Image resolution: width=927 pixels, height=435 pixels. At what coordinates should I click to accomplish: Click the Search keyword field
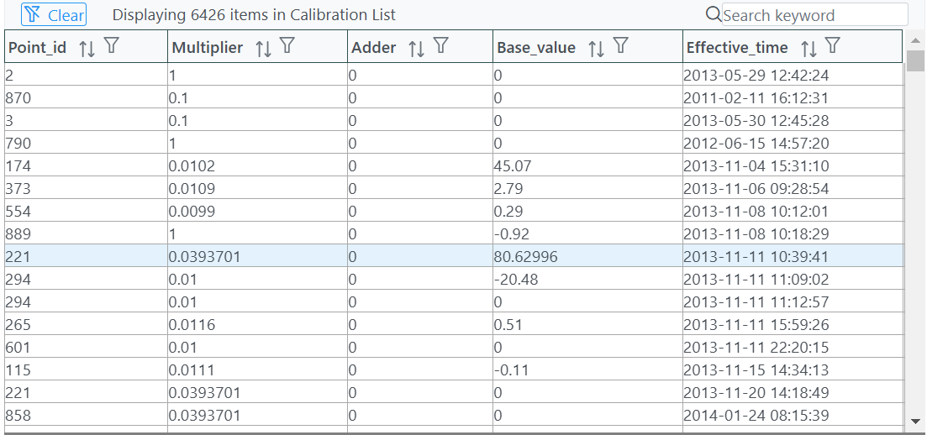pyautogui.click(x=814, y=15)
